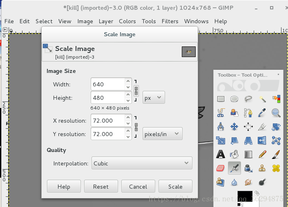
Task: Select the Rectangle Select tool
Action: (221, 99)
